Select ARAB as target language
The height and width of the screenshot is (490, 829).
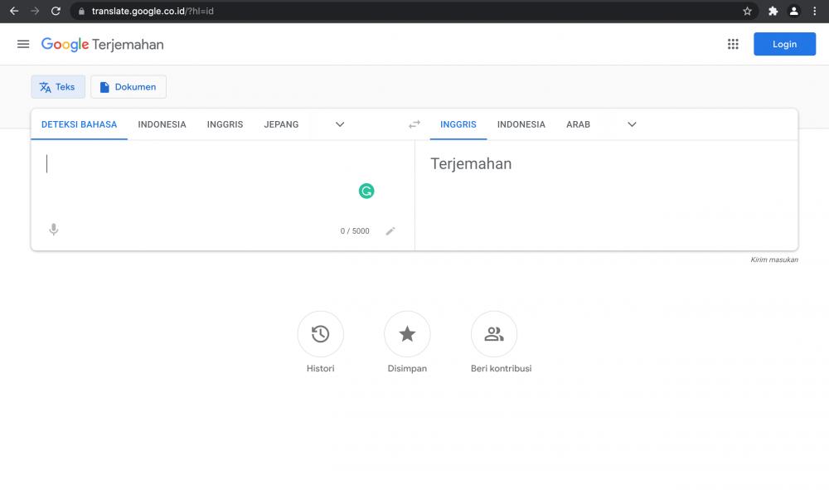(x=579, y=124)
